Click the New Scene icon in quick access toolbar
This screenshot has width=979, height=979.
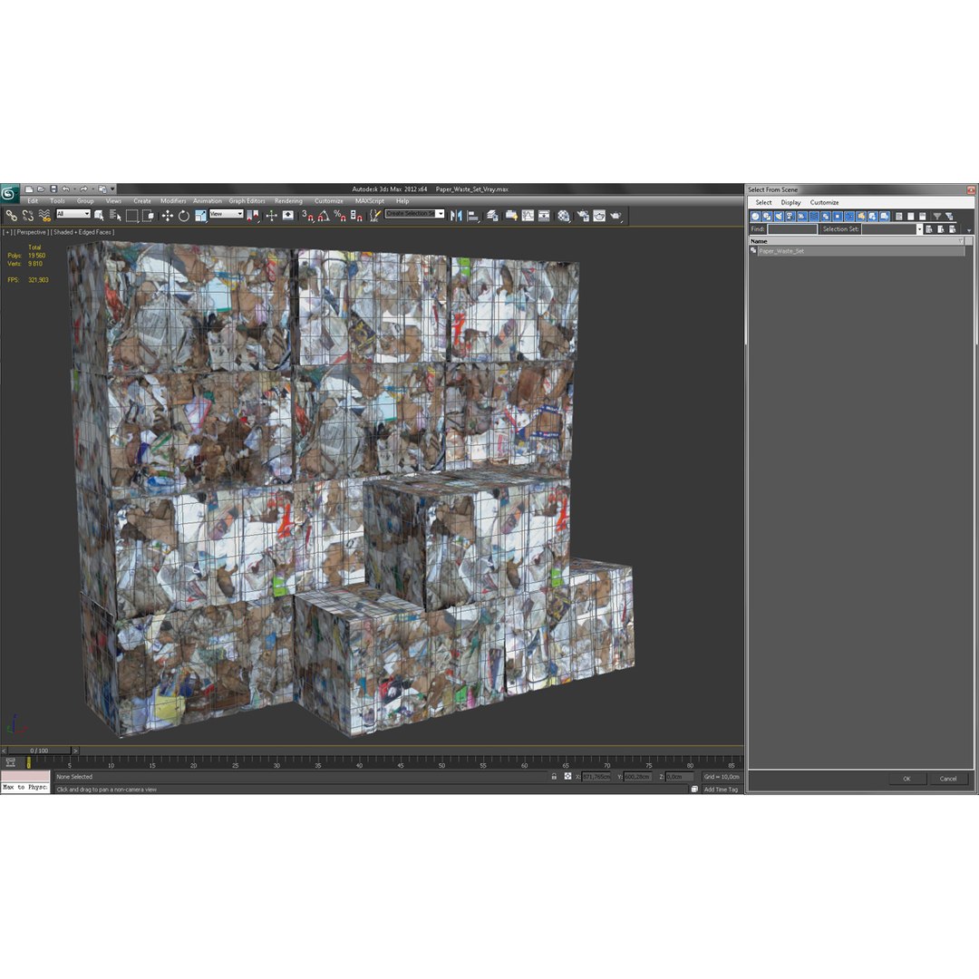(x=29, y=189)
